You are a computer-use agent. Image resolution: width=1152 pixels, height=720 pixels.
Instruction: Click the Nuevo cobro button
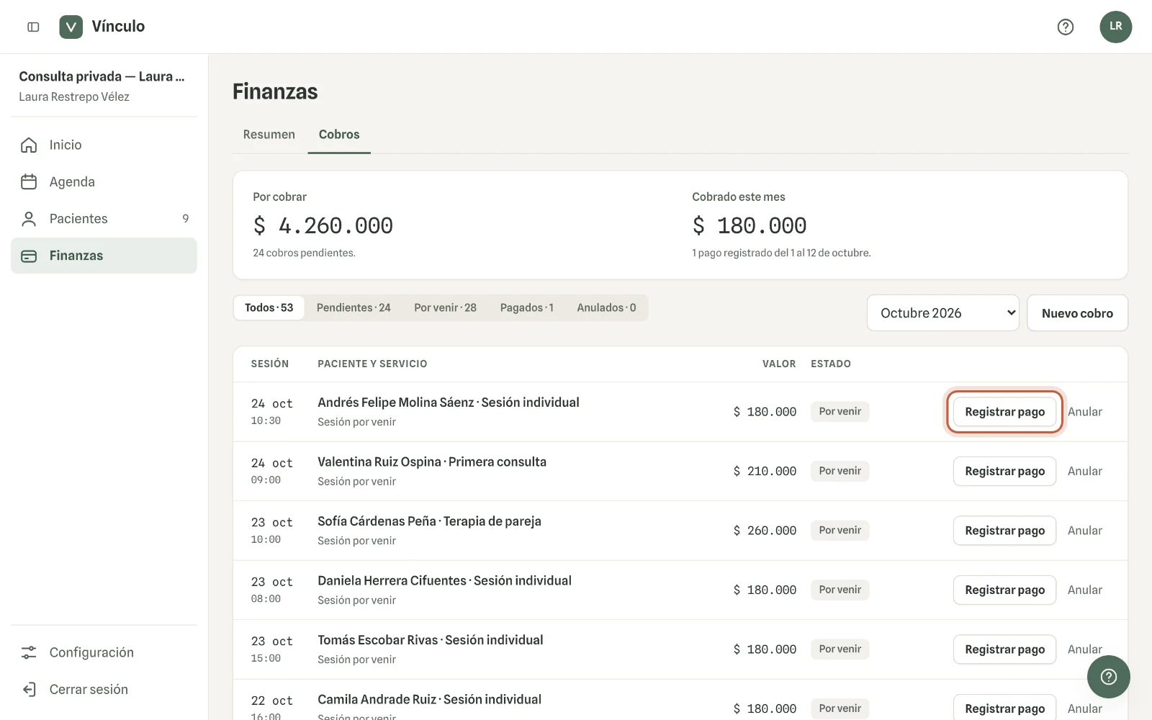pos(1077,313)
